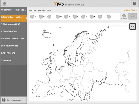Open the Comment speech bubble
This screenshot has height=104, width=139.
(124, 17)
